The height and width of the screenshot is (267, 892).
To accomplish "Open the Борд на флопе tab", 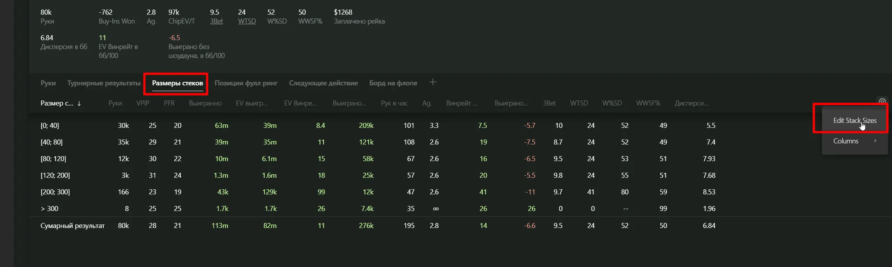I will 393,83.
